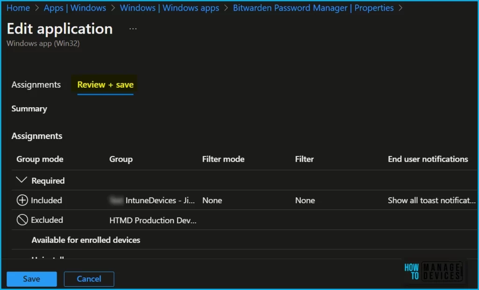This screenshot has width=479, height=290.
Task: Click the Included plus circle icon
Action: (22, 200)
